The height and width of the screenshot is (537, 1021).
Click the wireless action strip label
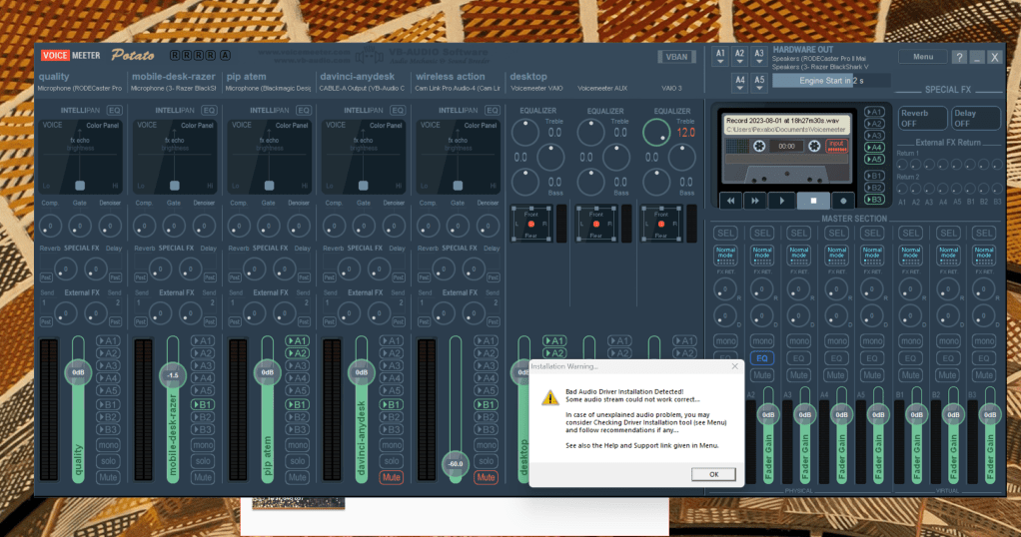pos(450,77)
